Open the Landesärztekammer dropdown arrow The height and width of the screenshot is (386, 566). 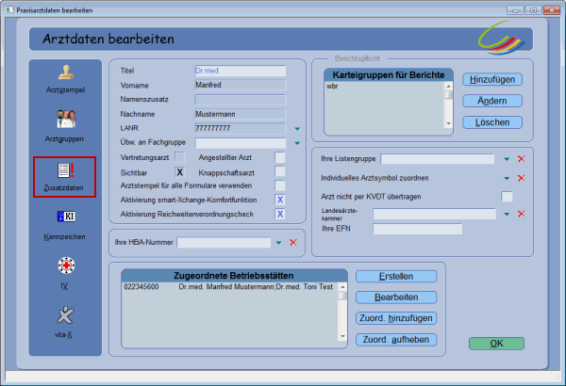click(507, 214)
